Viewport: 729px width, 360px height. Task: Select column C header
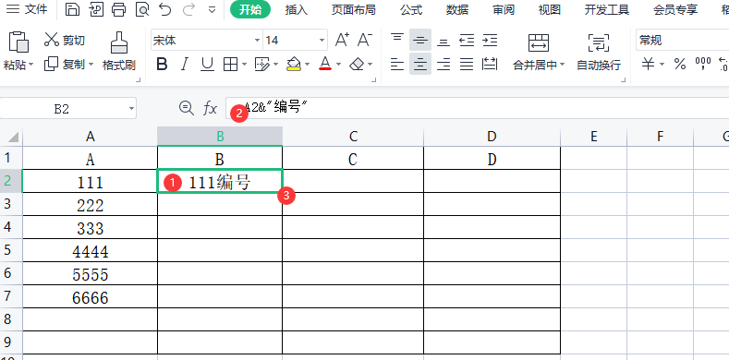pos(353,136)
